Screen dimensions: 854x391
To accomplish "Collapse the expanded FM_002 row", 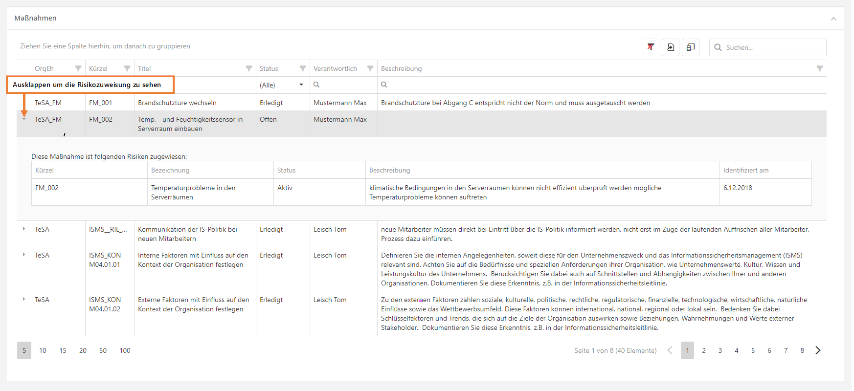I will pos(24,119).
